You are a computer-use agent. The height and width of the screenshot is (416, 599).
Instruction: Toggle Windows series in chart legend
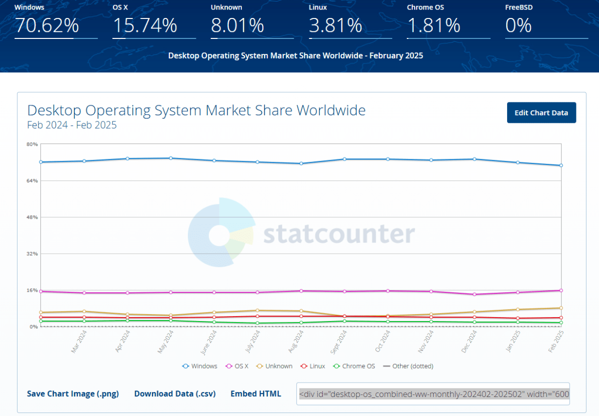point(200,366)
